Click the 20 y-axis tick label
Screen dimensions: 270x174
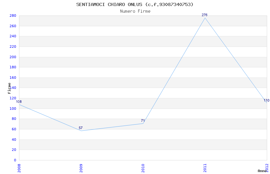14,150
